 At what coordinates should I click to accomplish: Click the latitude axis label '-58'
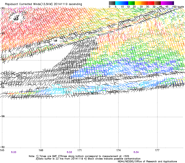2,116
